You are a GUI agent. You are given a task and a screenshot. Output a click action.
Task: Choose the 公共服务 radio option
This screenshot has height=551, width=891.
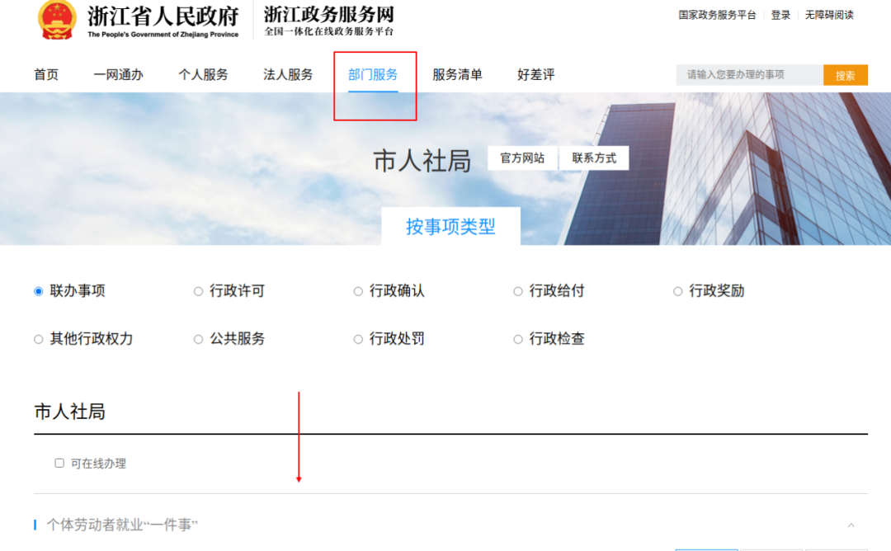point(198,339)
